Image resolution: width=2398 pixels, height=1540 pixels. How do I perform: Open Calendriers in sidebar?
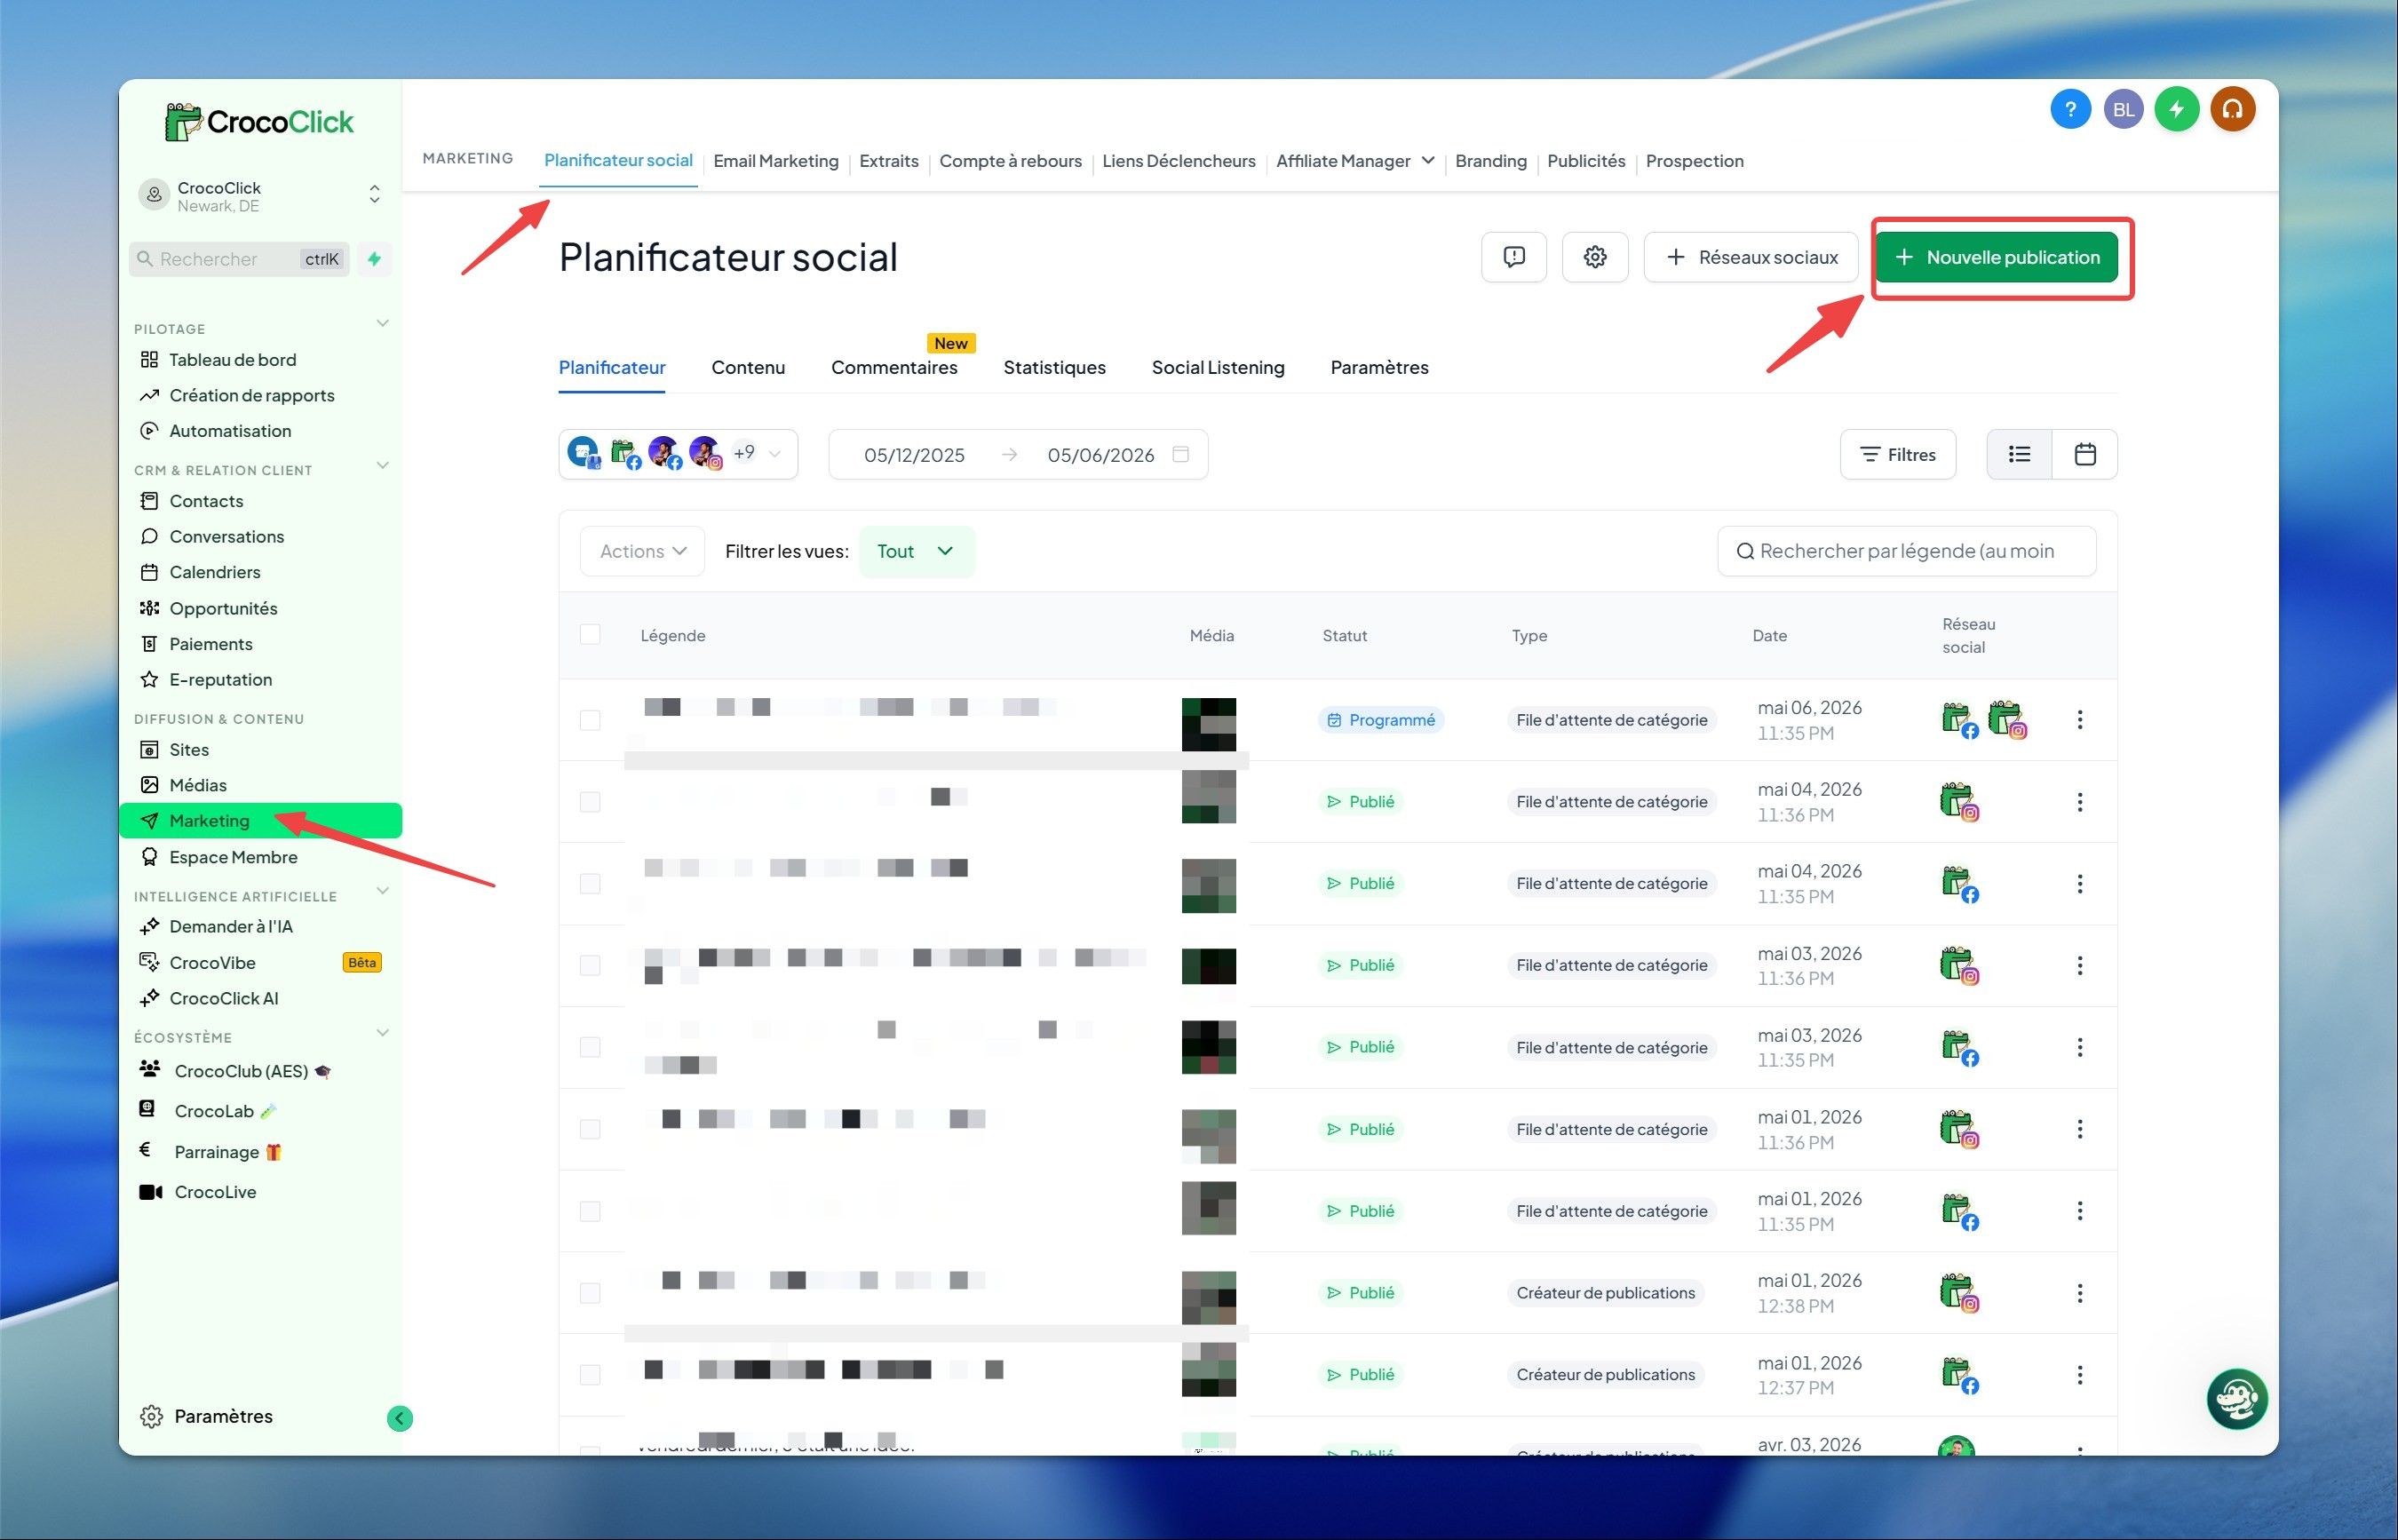click(214, 572)
